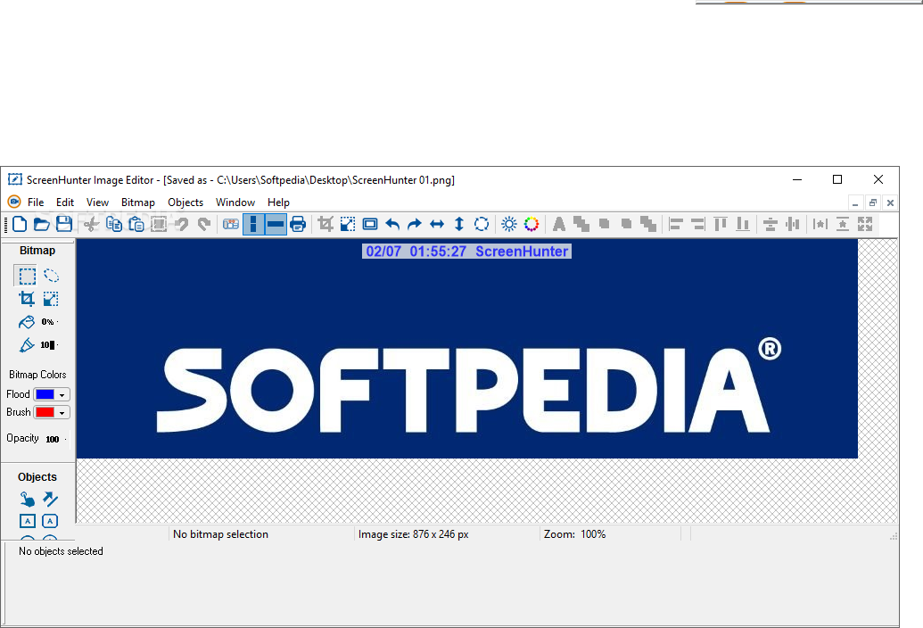Flip the image vertically
This screenshot has height=628, width=923.
459,224
